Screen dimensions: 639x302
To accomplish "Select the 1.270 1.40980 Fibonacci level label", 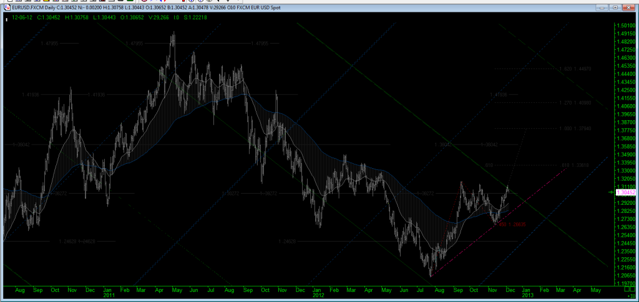I will coord(575,101).
